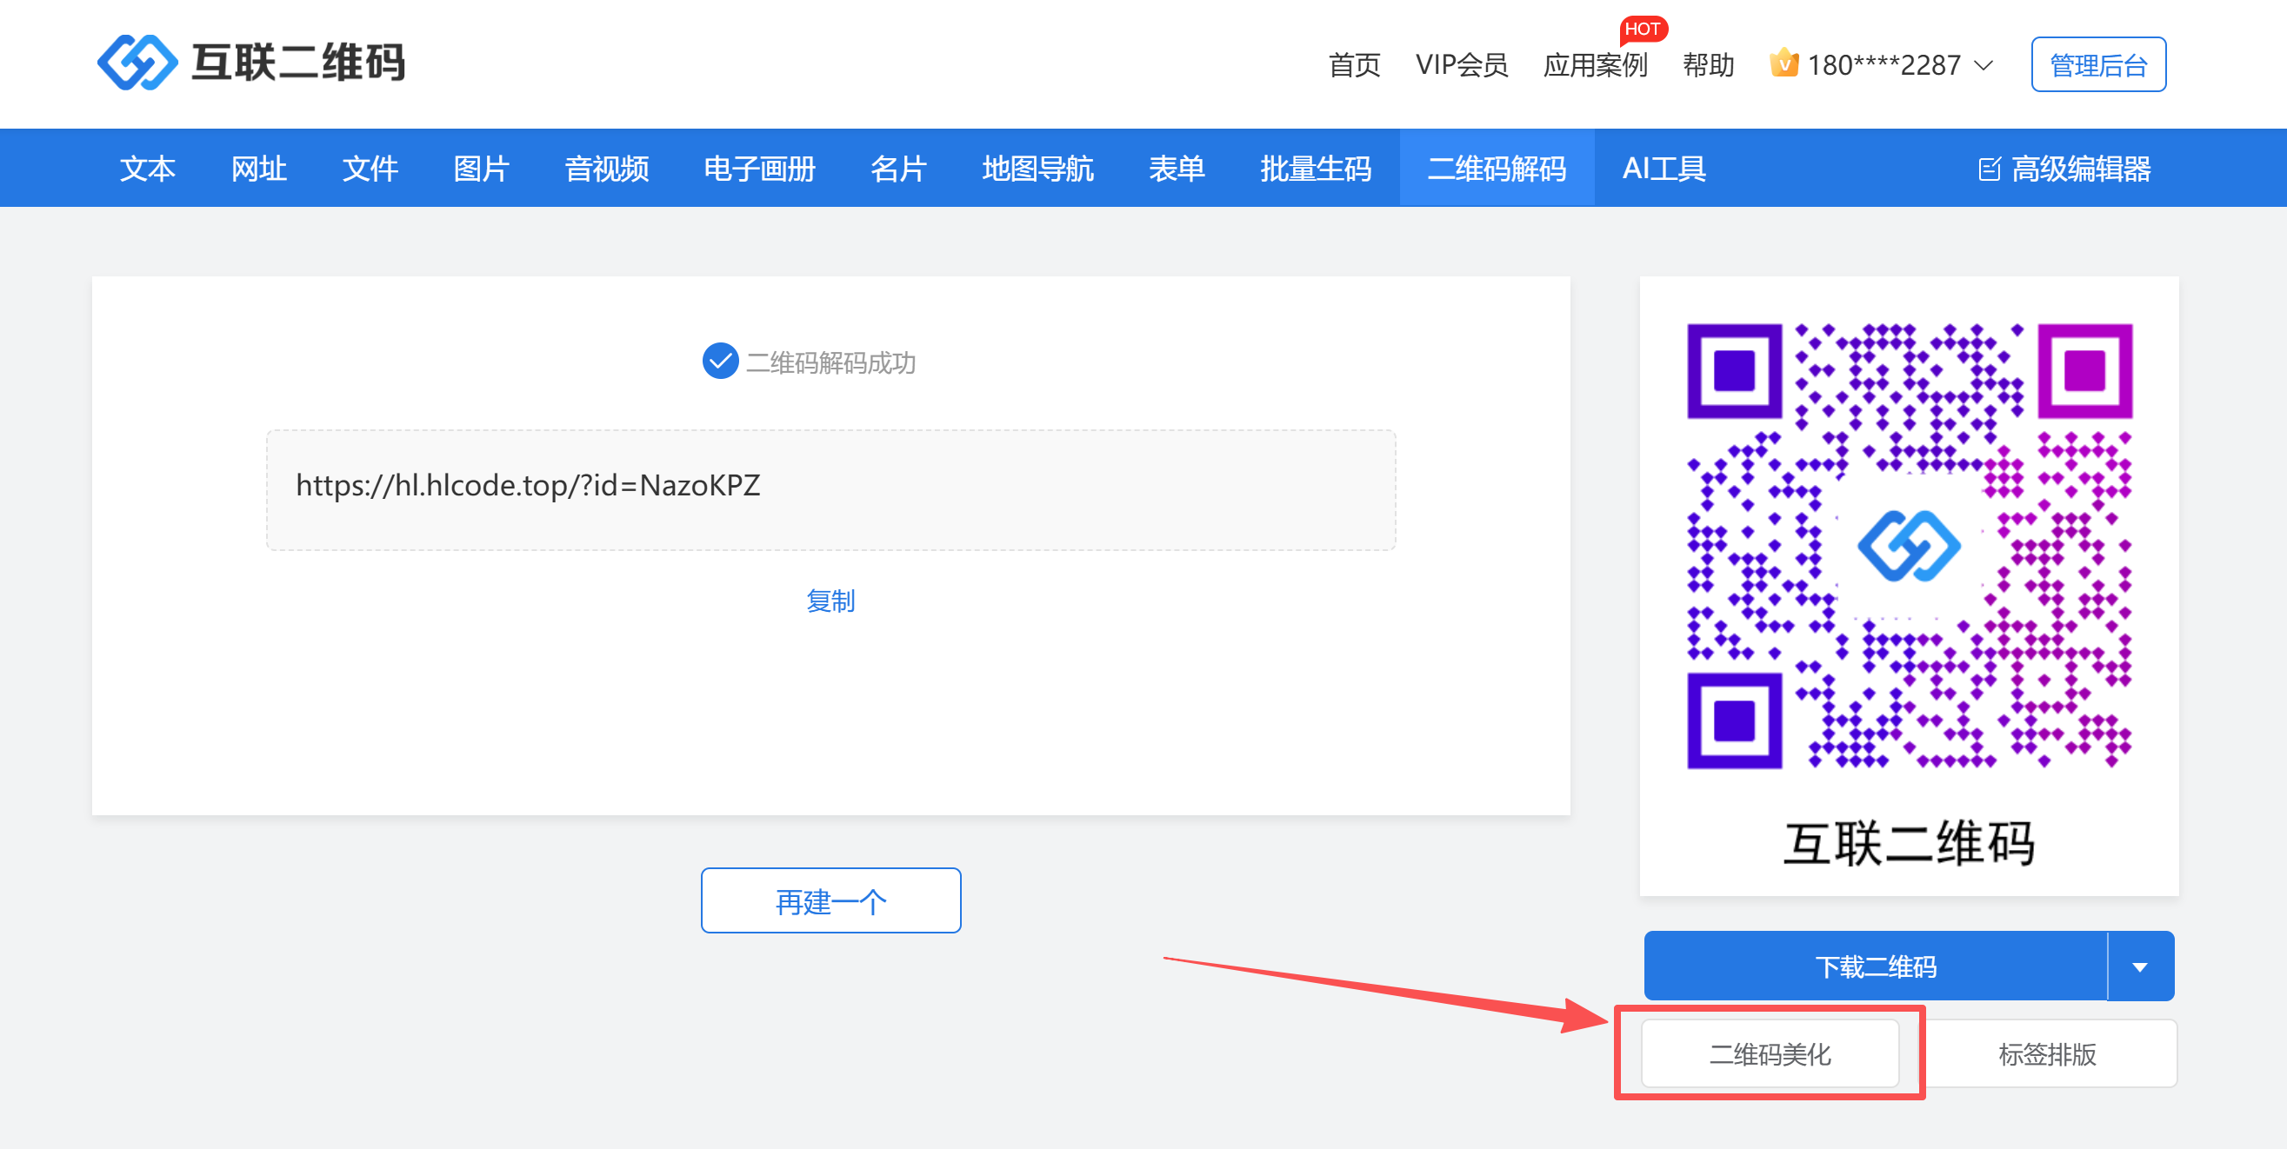Viewport: 2287px width, 1149px height.
Task: Click the blue success checkmark icon
Action: point(720,361)
